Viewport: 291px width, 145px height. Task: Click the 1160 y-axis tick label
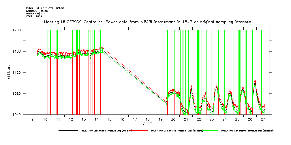tap(18, 51)
